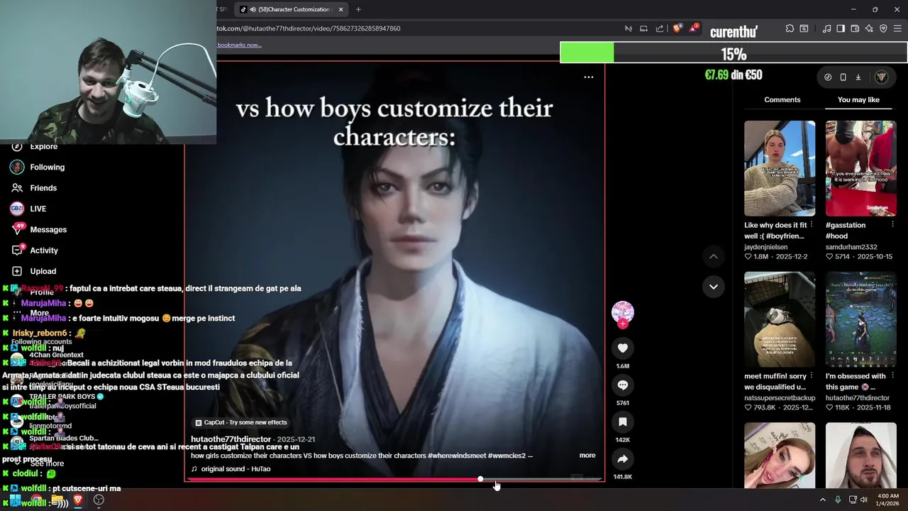Open OBS Studio in taskbar
908x511 pixels.
click(99, 500)
